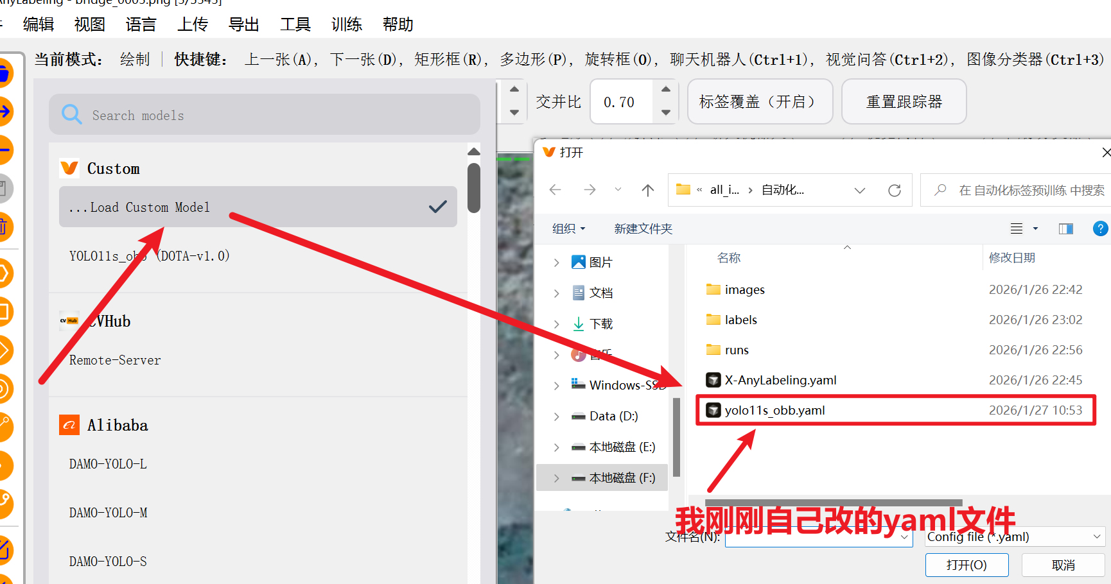Click the model list vertical scrollbar

click(474, 187)
